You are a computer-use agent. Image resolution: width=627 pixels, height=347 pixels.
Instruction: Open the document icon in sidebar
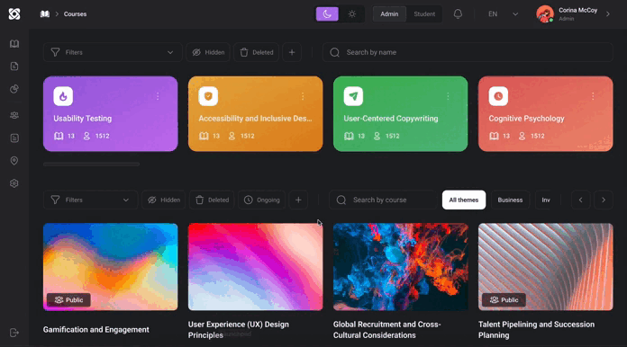[x=14, y=67]
